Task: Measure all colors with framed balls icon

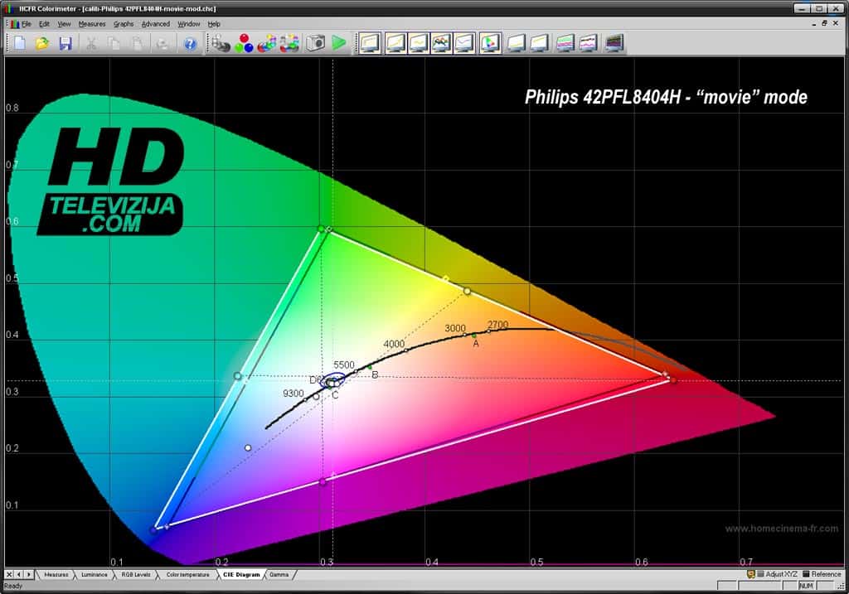Action: click(289, 43)
